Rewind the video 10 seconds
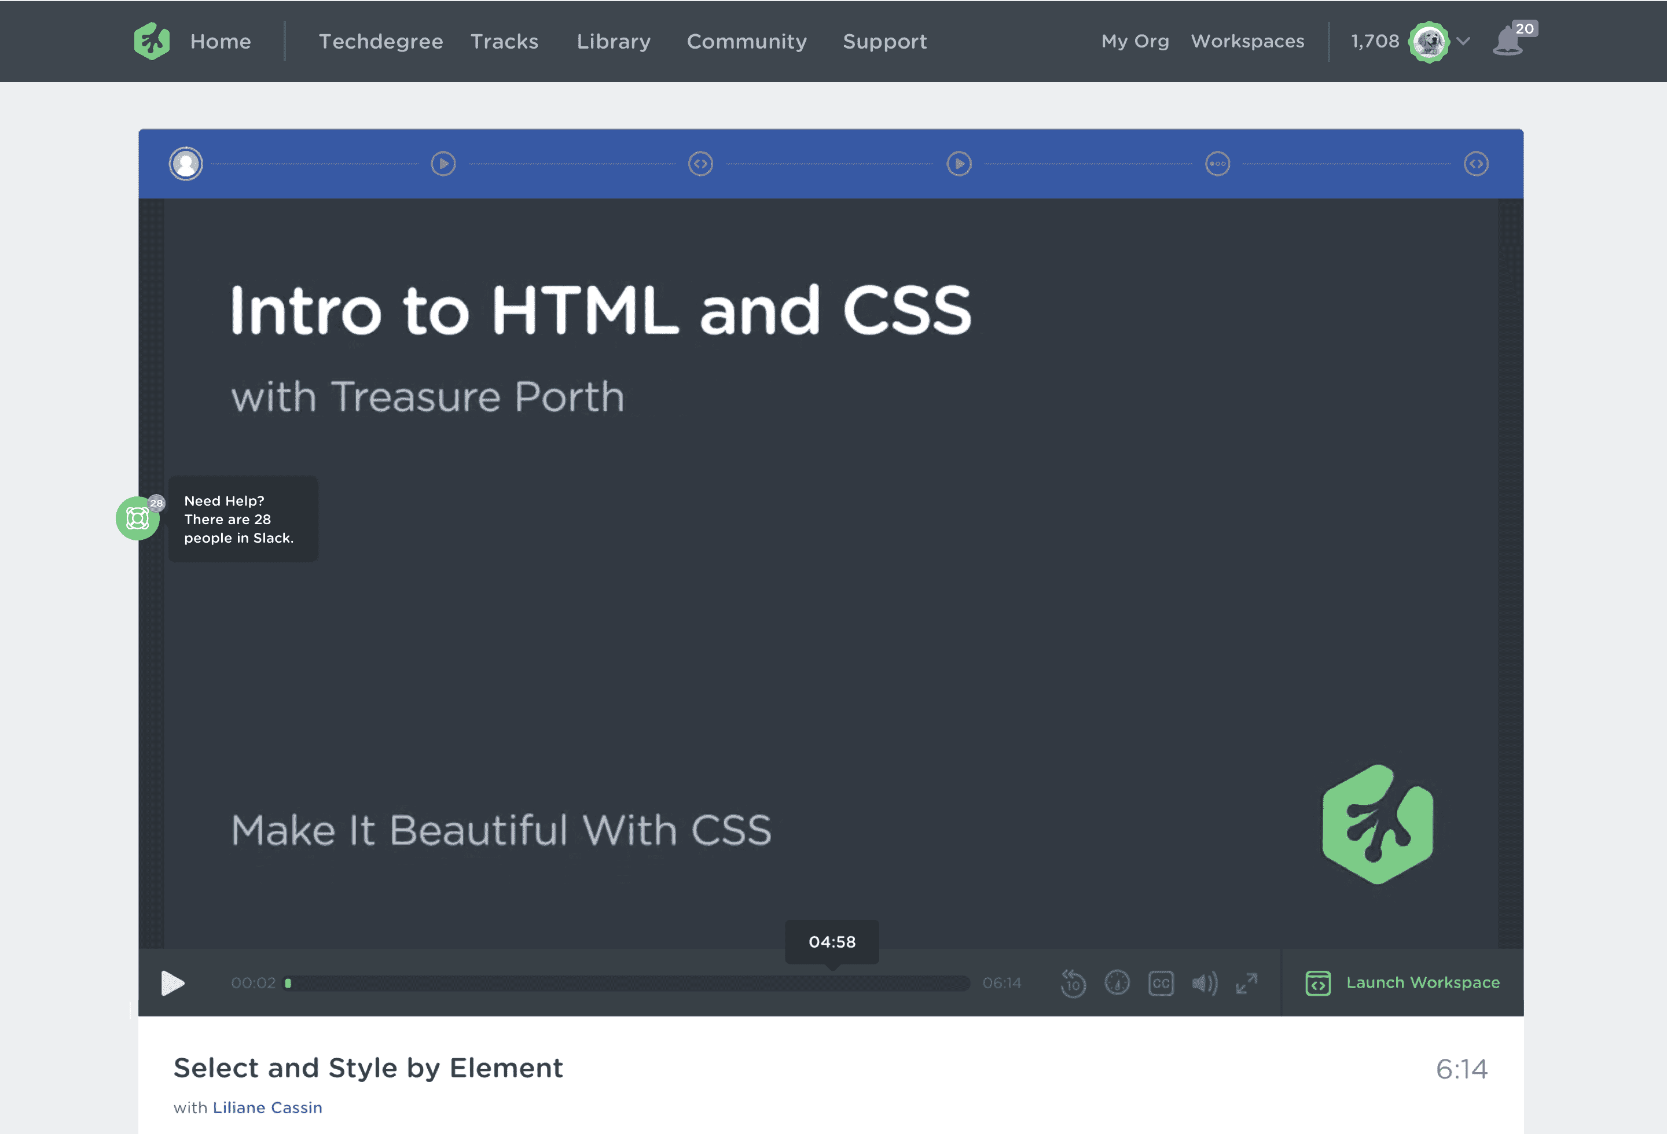1667x1134 pixels. [1073, 983]
